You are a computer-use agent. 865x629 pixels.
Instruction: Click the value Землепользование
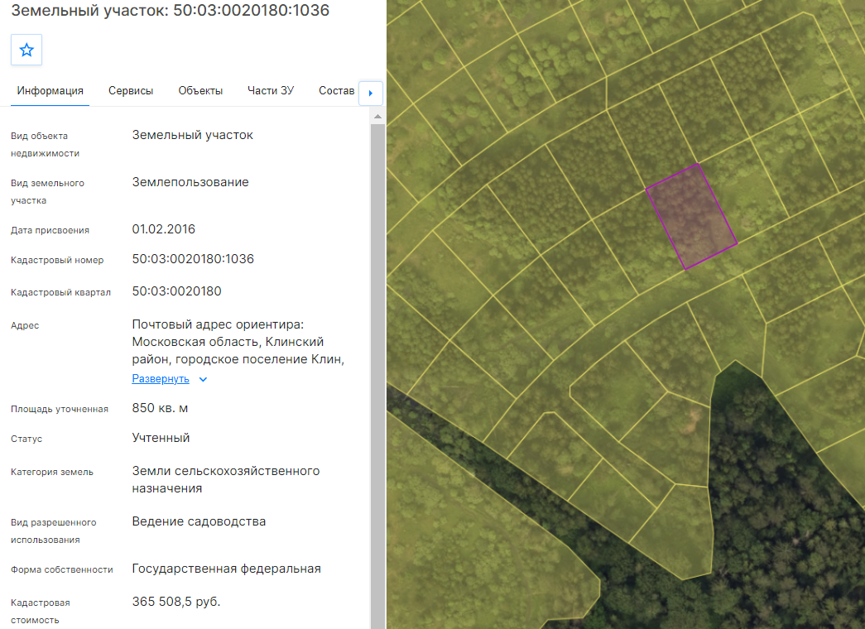(x=190, y=182)
